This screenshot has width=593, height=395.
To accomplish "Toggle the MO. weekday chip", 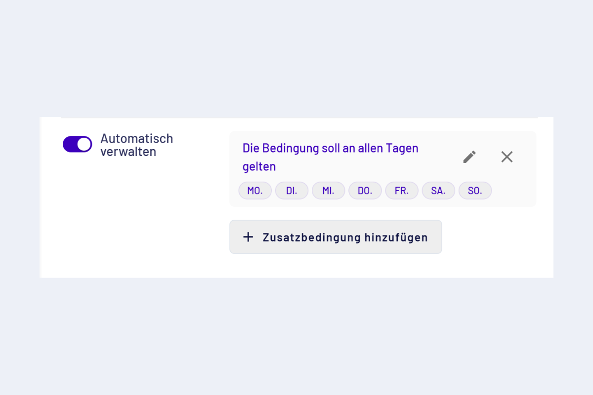I will tap(255, 191).
